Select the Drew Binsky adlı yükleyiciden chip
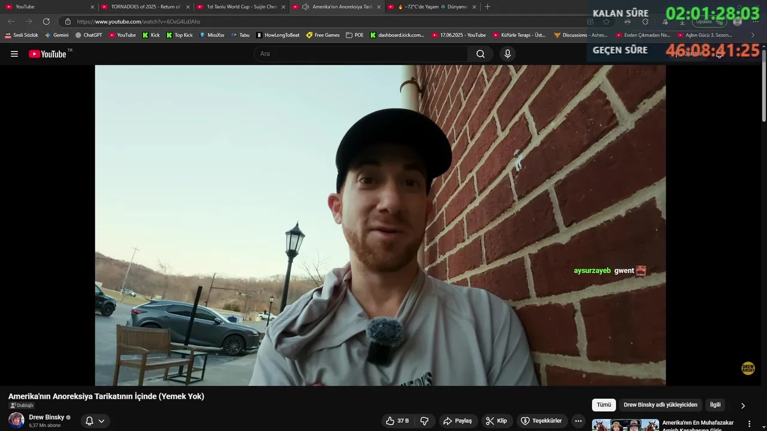This screenshot has height=431, width=767. pos(660,405)
